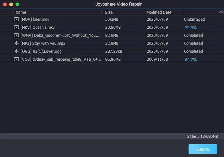Click the 60.7% progress value
The width and height of the screenshot is (224, 157).
(191, 60)
